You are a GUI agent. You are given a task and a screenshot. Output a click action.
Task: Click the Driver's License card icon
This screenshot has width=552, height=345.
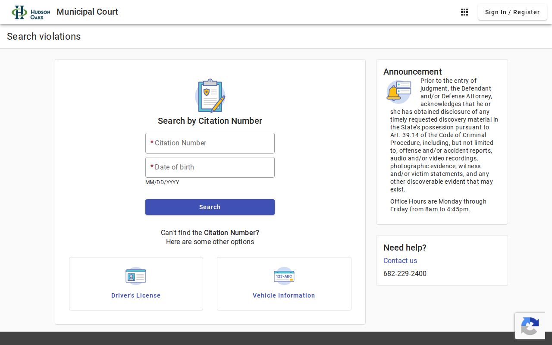pos(136,276)
